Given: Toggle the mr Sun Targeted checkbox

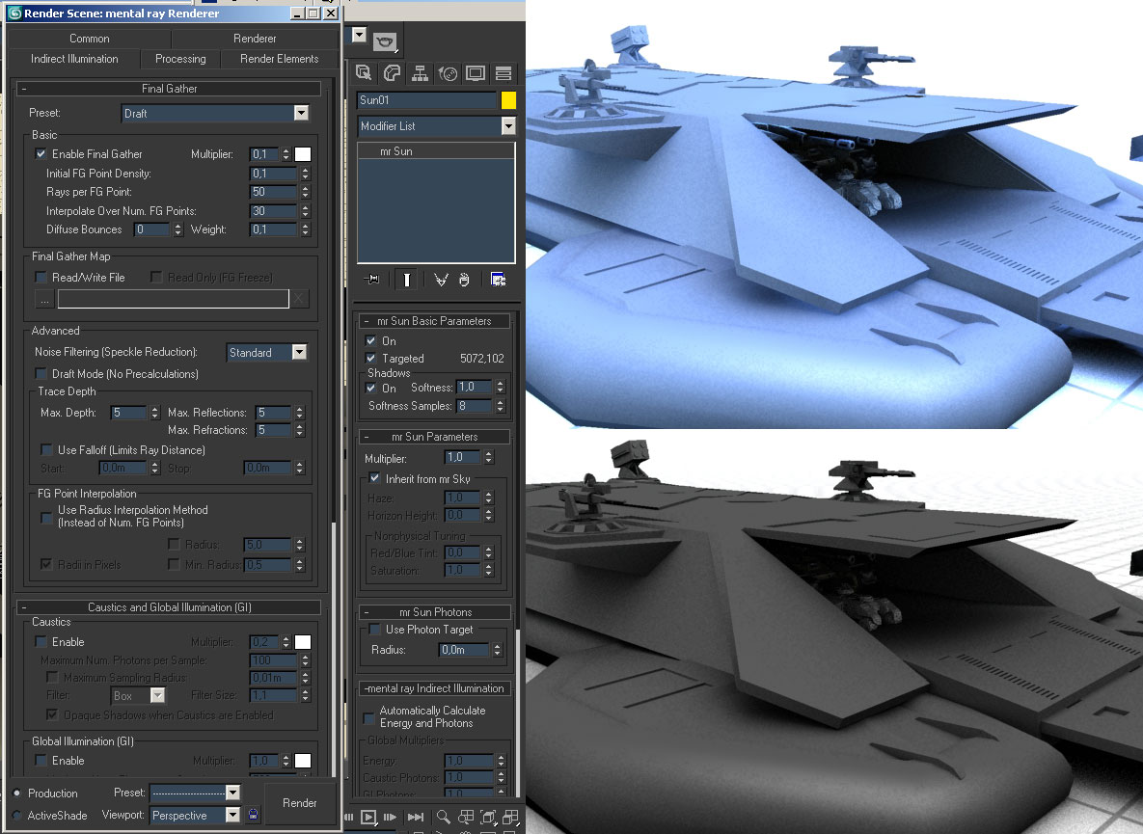Looking at the screenshot, I should point(371,359).
